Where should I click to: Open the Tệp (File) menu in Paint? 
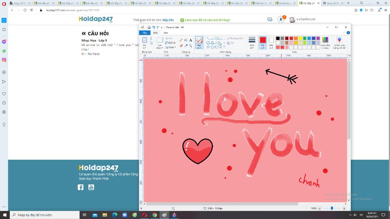point(145,33)
